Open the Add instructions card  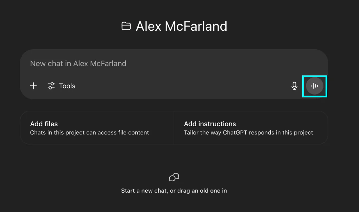[251, 128]
